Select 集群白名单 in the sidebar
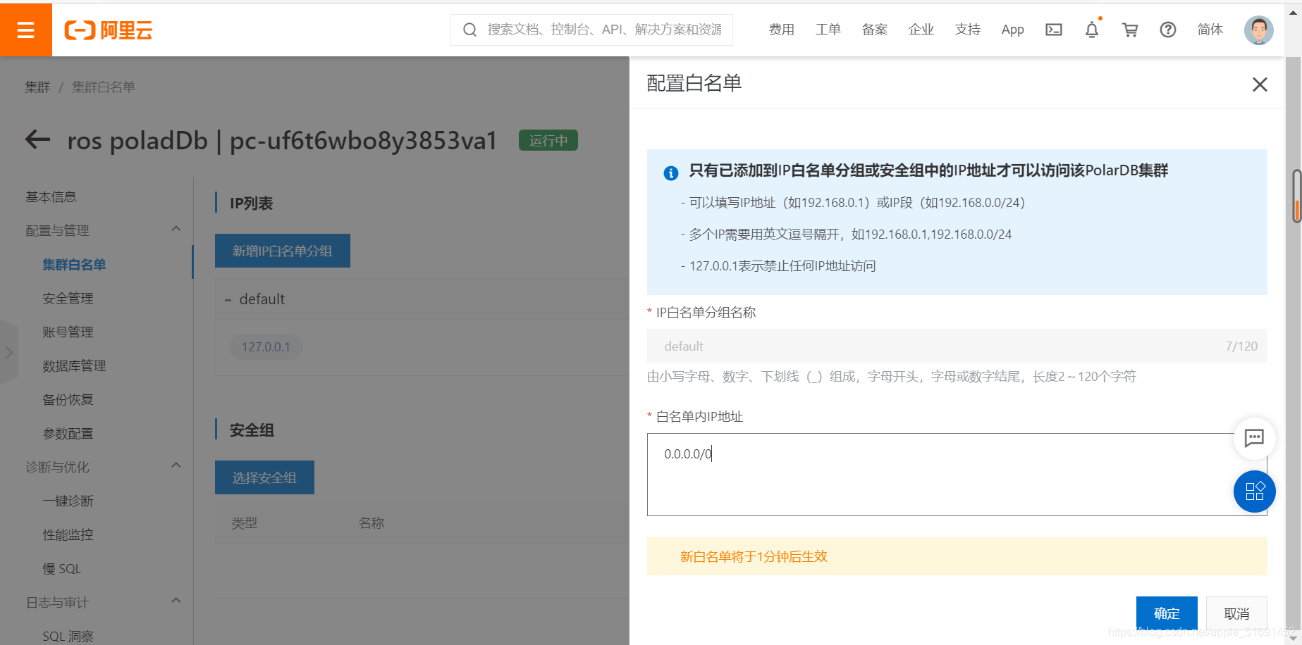Viewport: 1302px width, 645px height. (74, 265)
